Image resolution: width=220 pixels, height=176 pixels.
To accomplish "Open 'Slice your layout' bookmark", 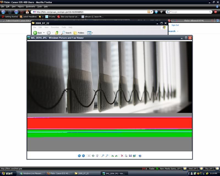I will [x=68, y=17].
